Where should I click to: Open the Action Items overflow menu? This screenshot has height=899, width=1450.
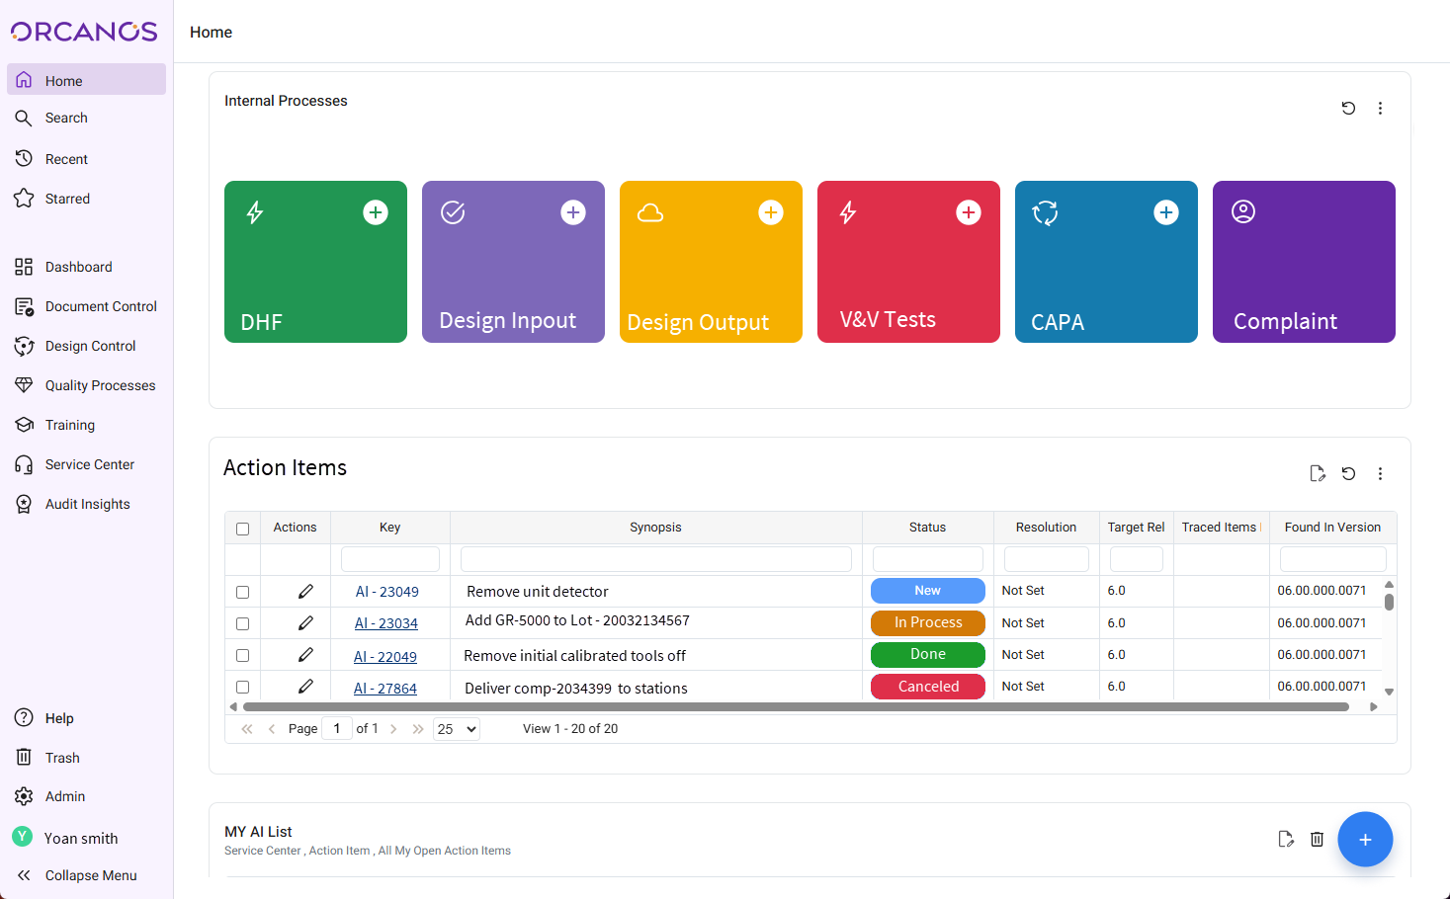pos(1380,473)
